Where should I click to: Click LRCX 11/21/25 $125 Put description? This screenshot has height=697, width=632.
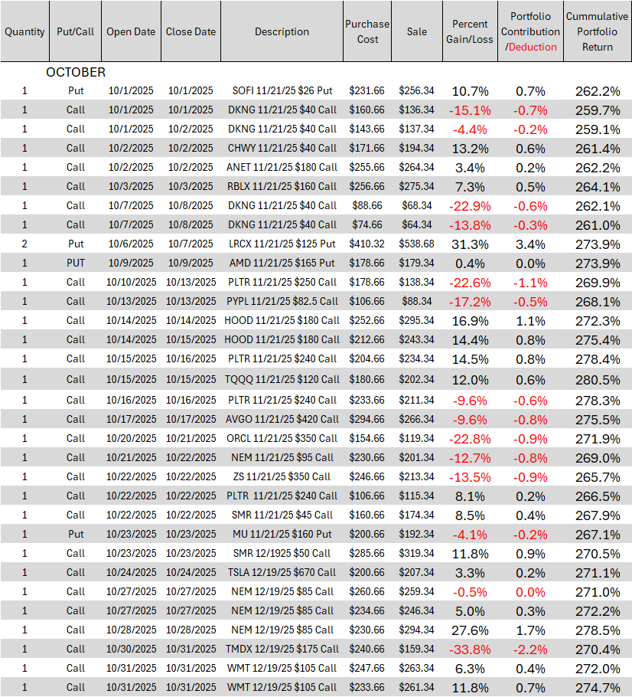(x=282, y=244)
